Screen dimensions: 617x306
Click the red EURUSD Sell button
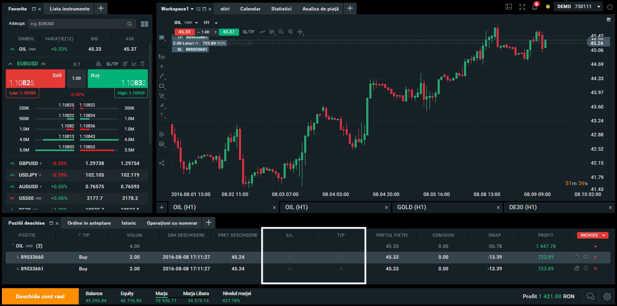[35, 79]
